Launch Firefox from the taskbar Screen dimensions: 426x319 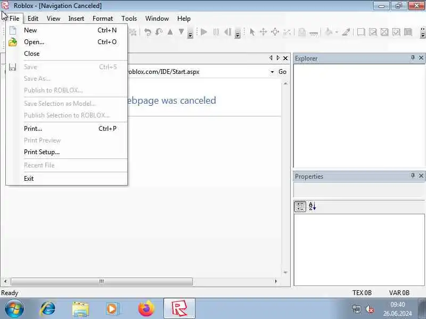146,309
